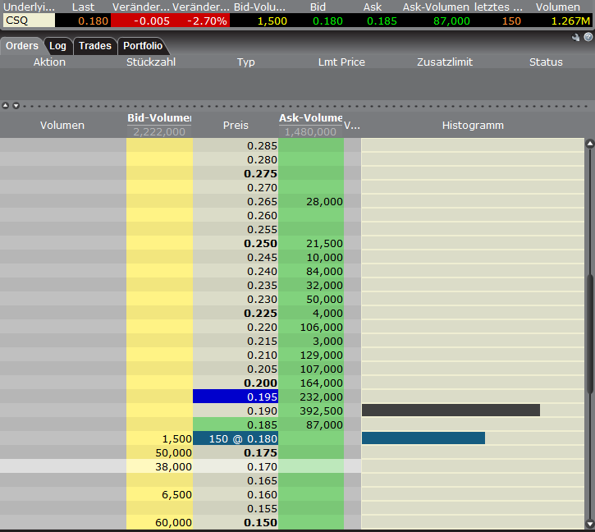595x532 pixels.
Task: Click the Bid-Volumen column header
Action: coord(159,118)
